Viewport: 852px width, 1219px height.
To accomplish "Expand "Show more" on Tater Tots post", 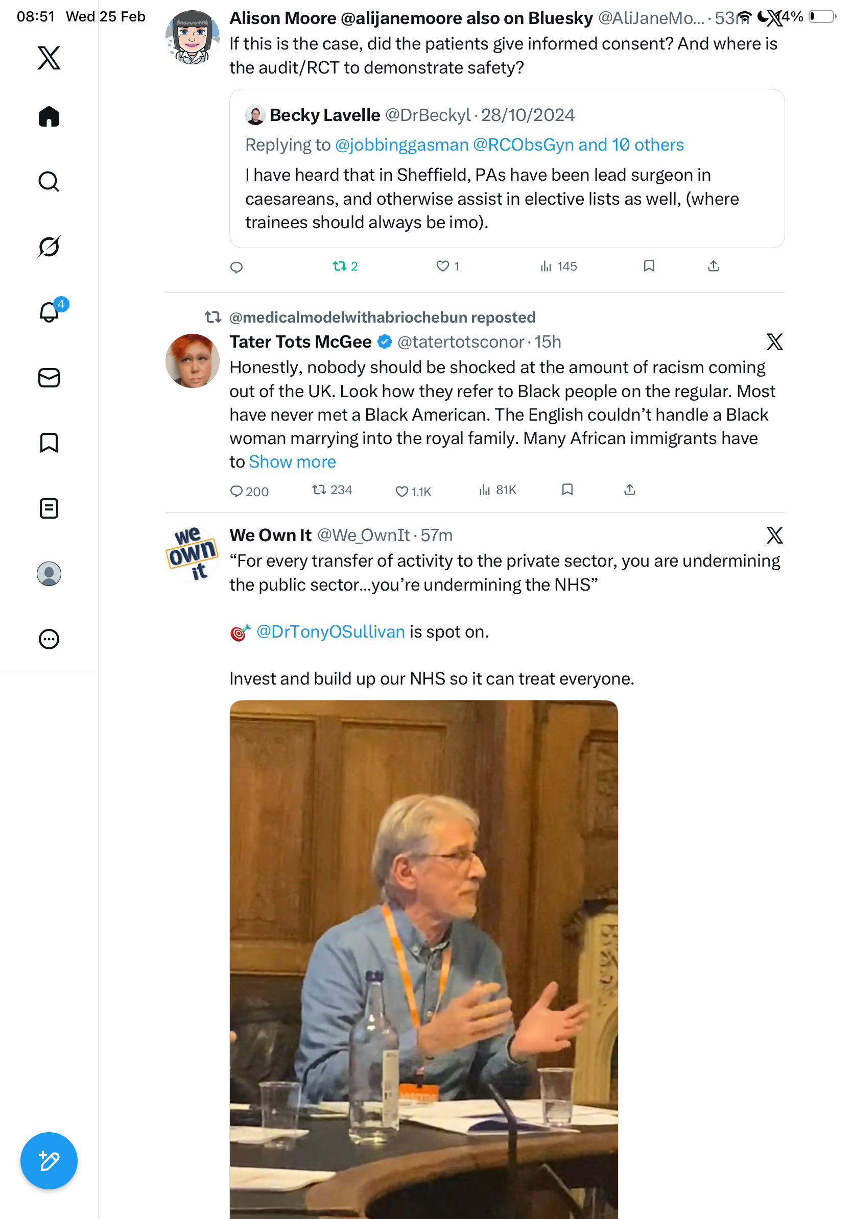I will [x=292, y=462].
